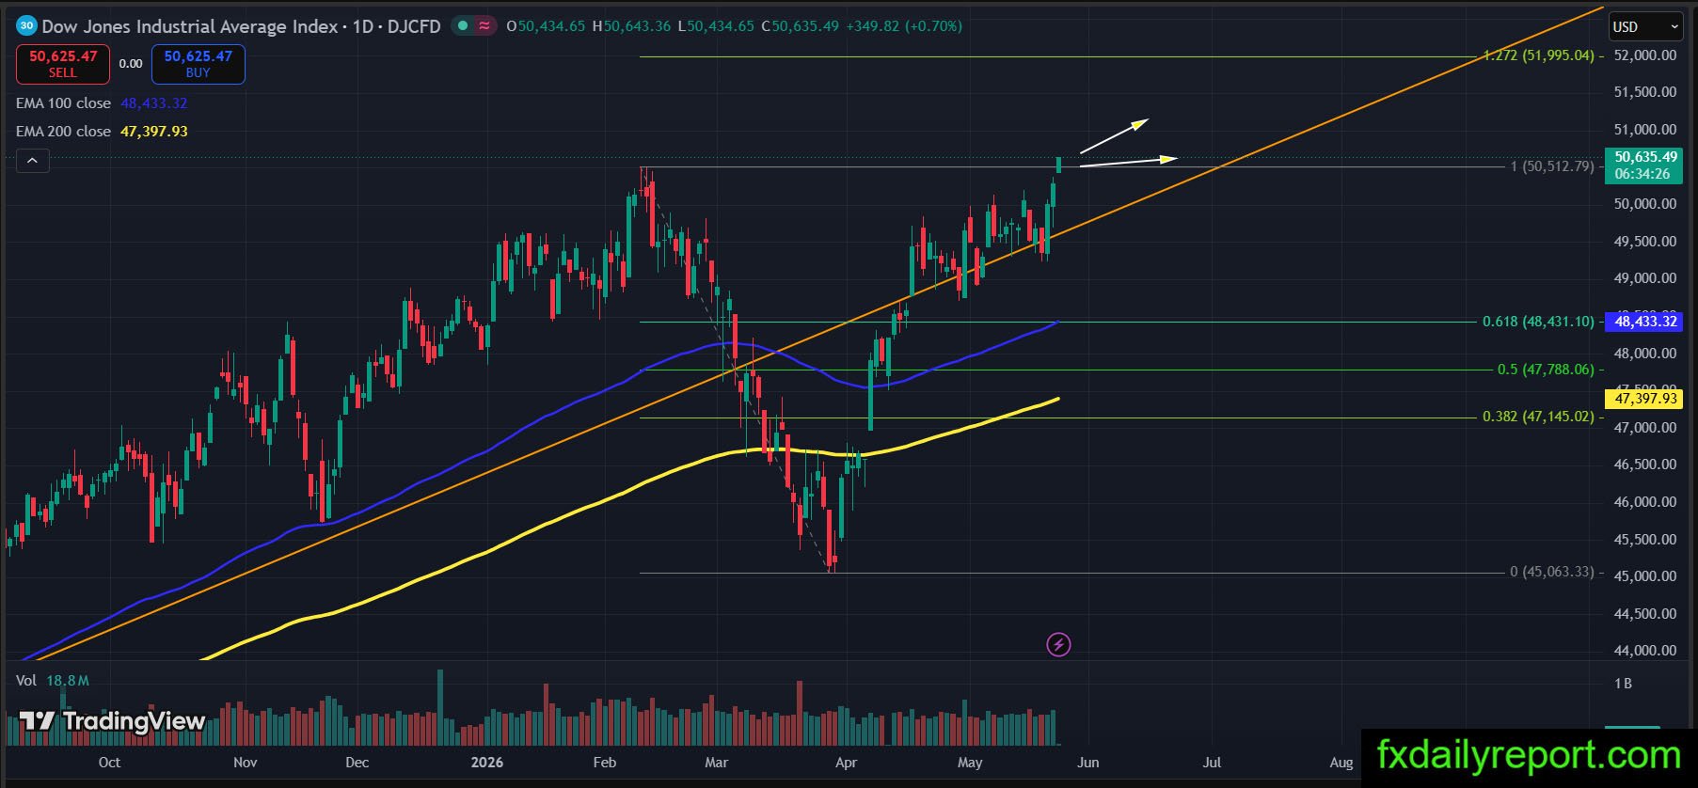1698x788 pixels.
Task: Click 51,500.00 on the price axis
Action: click(x=1645, y=92)
